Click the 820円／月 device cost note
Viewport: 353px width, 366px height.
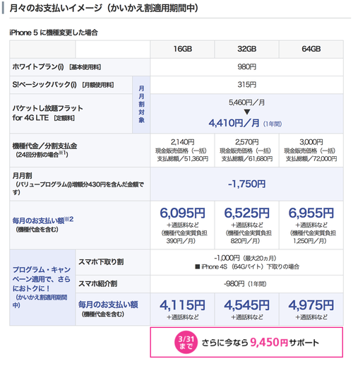click(245, 241)
